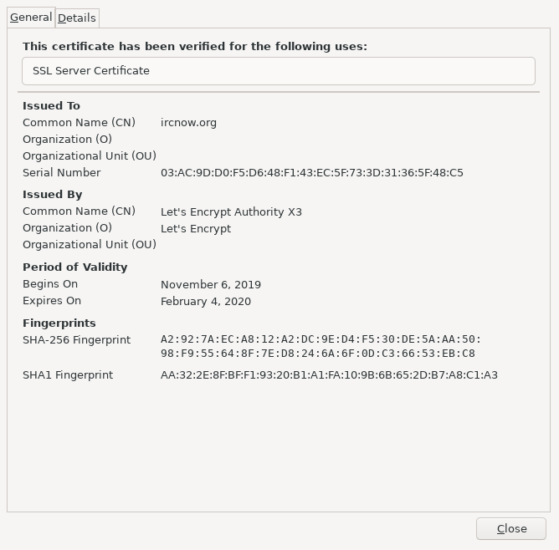Click Let's Encrypt Authority X3 value

pos(231,212)
